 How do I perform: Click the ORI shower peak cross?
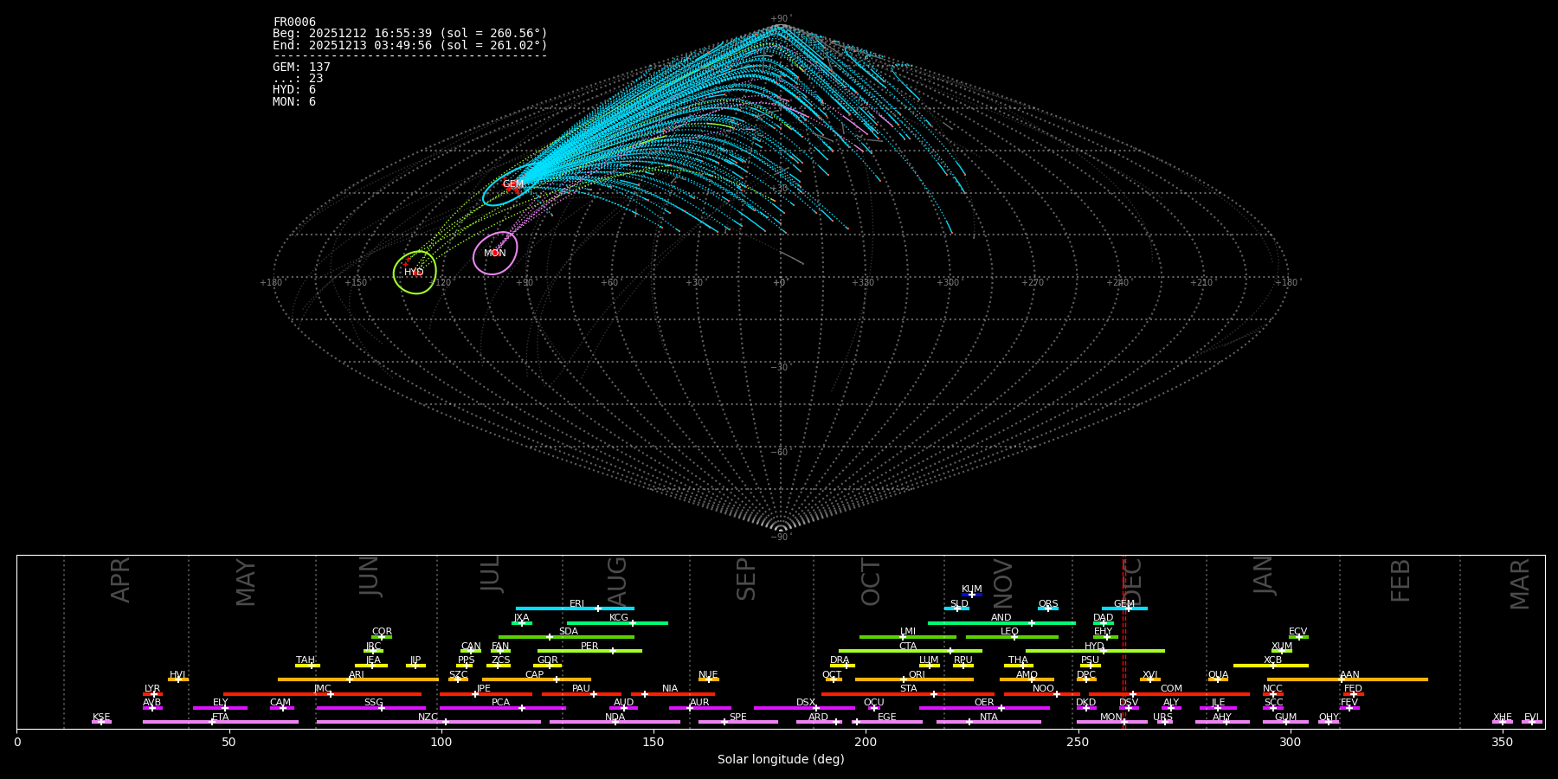[904, 679]
